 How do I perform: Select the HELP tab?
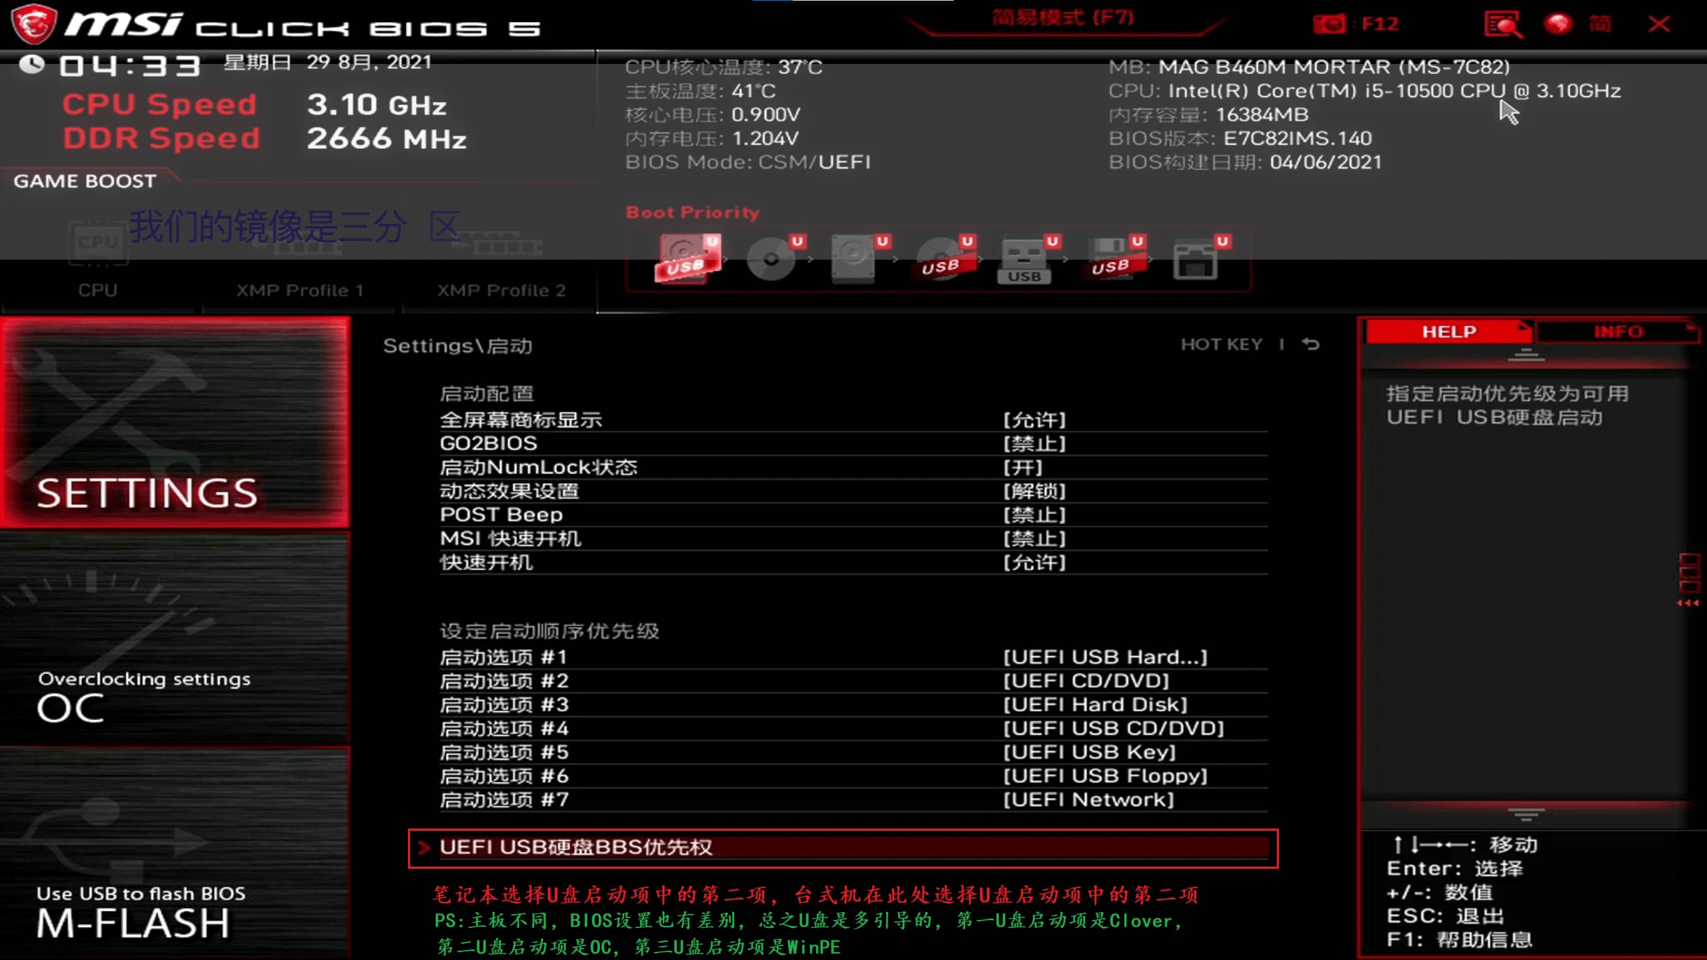[x=1448, y=331]
